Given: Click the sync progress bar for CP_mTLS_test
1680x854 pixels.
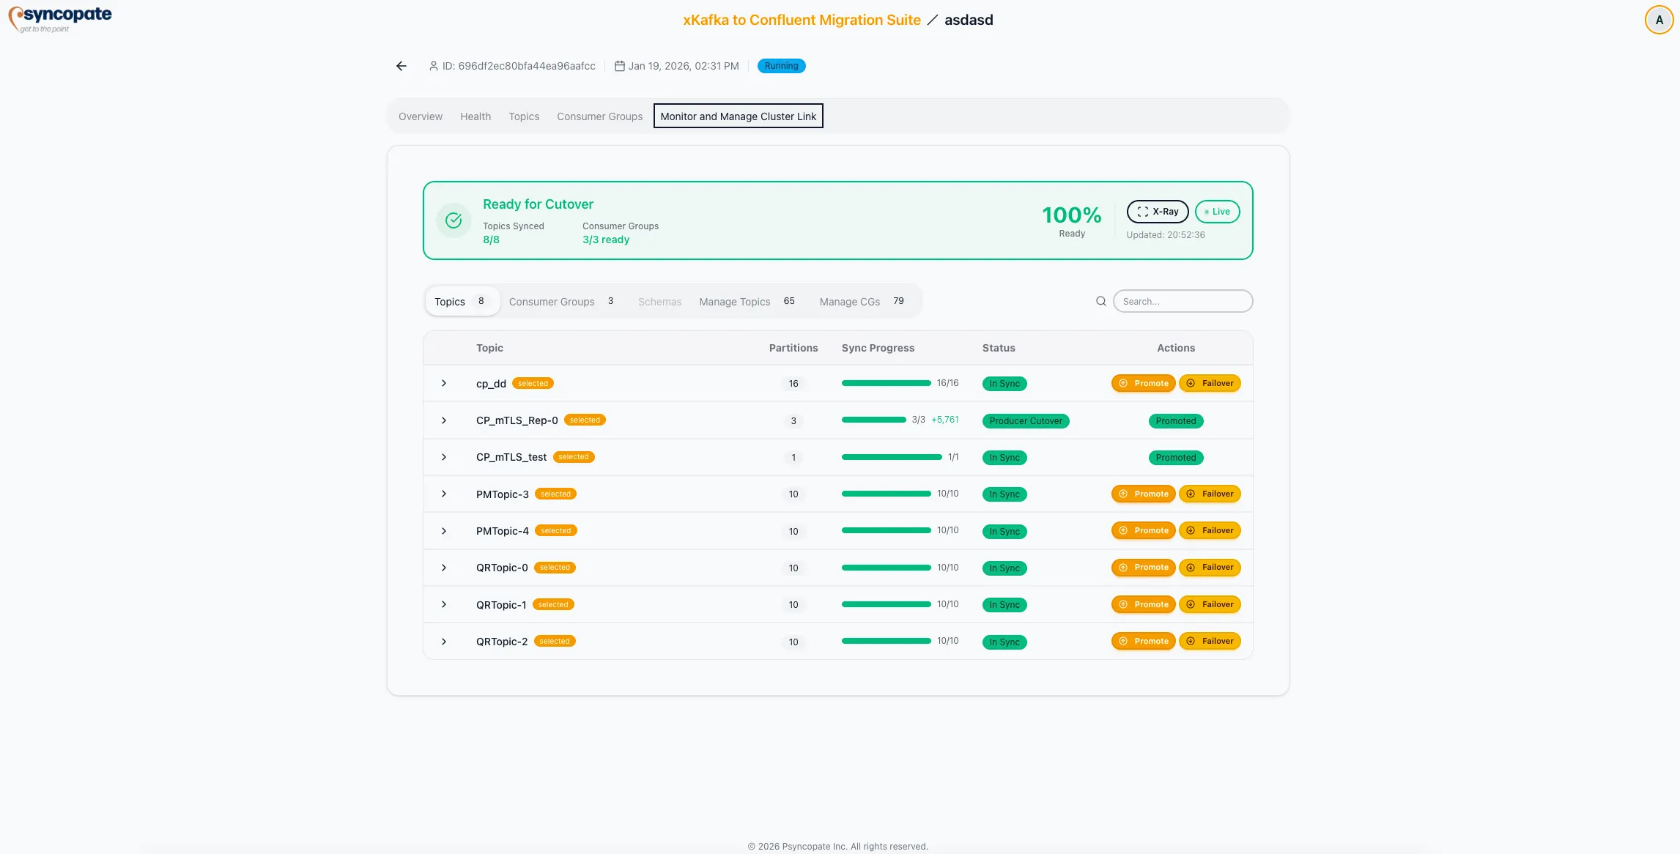Looking at the screenshot, I should (x=891, y=456).
